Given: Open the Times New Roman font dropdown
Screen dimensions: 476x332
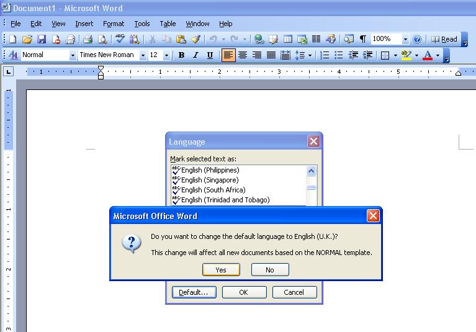Looking at the screenshot, I should pyautogui.click(x=143, y=55).
